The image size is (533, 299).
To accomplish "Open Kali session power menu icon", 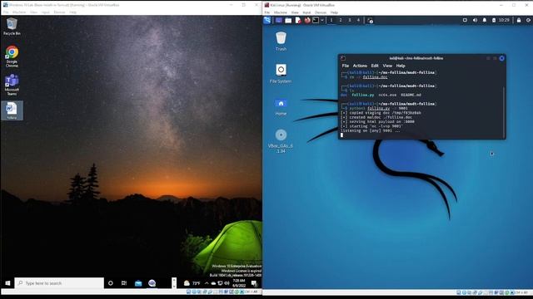I will [x=528, y=20].
